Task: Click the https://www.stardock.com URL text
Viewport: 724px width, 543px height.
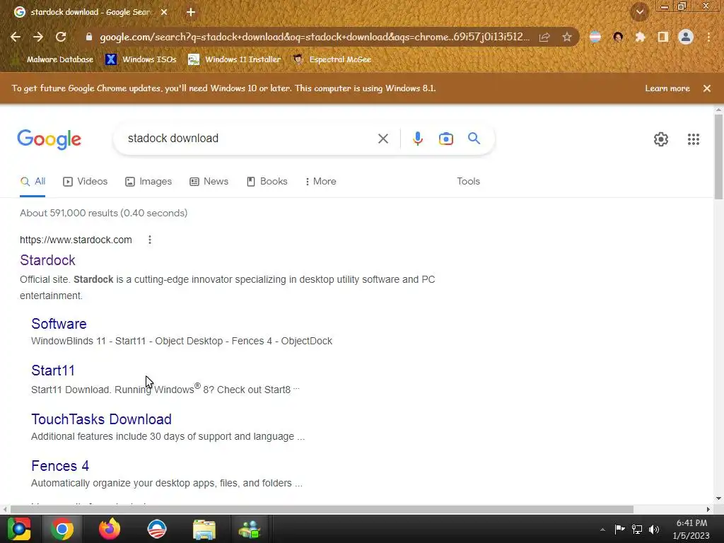Action: (76, 240)
